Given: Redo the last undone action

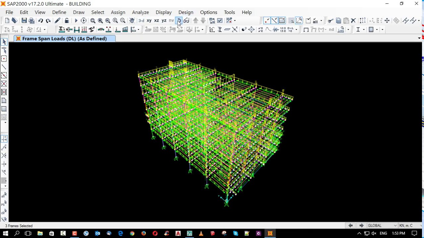Looking at the screenshot, I should point(48,20).
